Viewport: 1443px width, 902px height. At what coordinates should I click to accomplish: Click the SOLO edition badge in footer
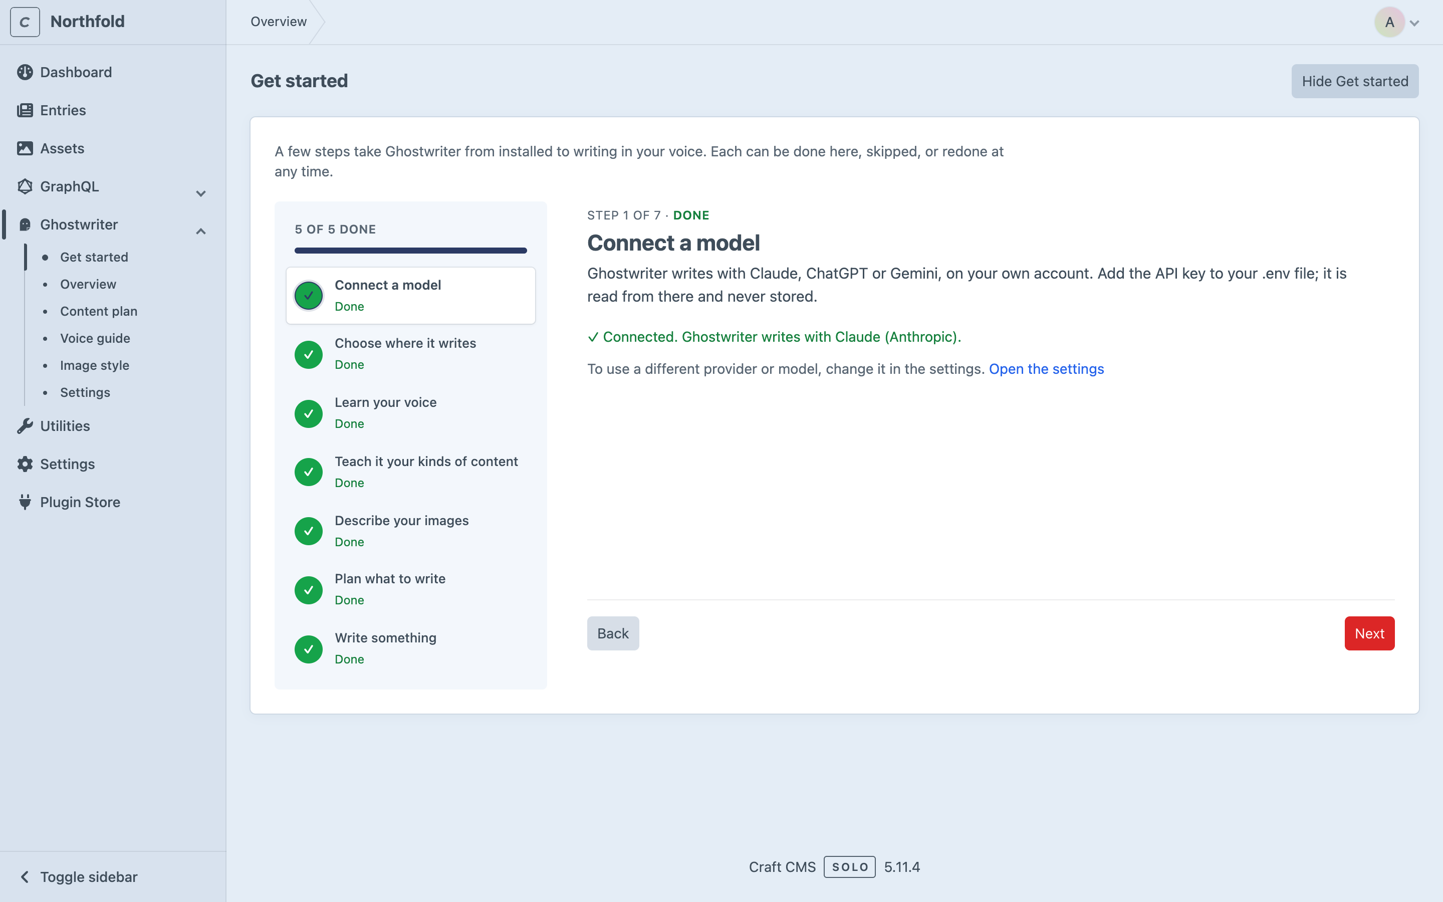tap(850, 867)
